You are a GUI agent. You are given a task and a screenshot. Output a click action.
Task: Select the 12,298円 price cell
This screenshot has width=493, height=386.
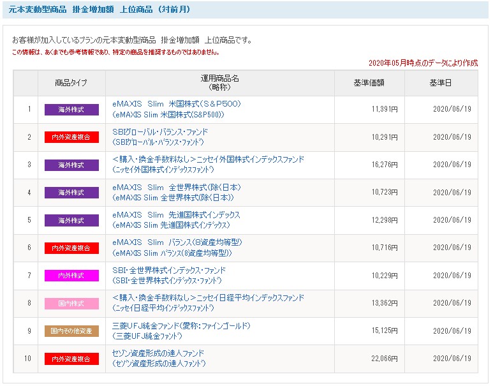click(x=369, y=220)
